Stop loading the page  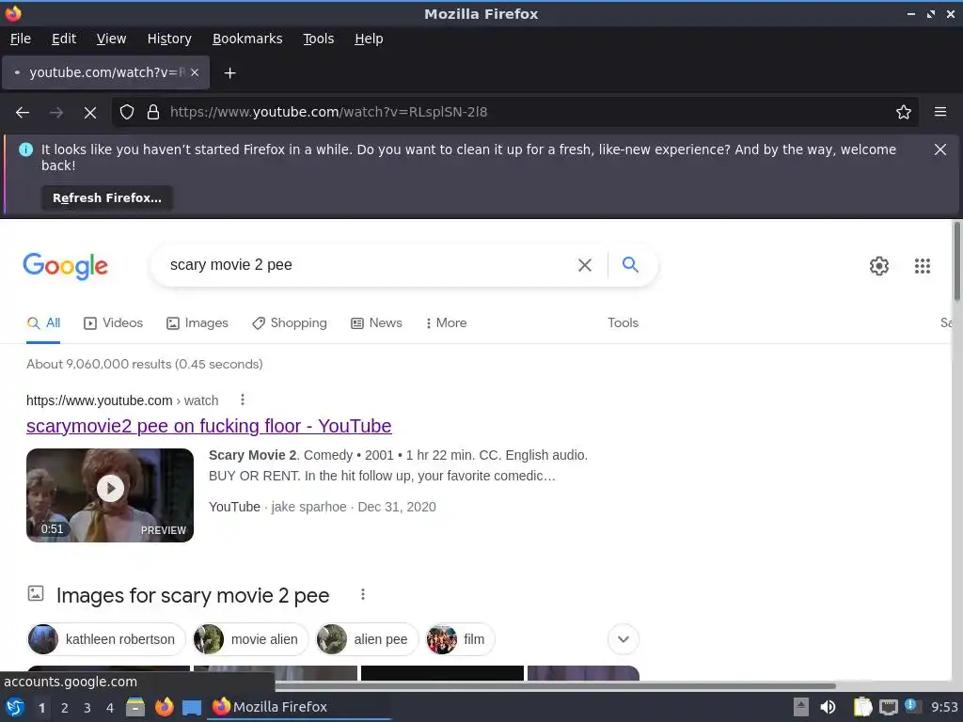[x=90, y=113]
